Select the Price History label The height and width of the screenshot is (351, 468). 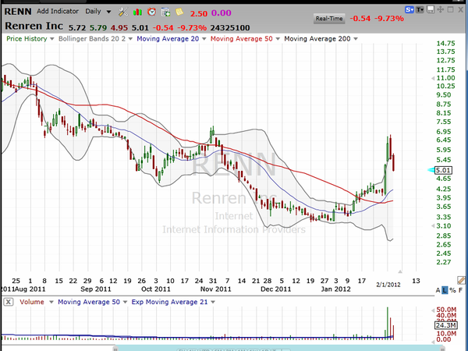coord(27,39)
